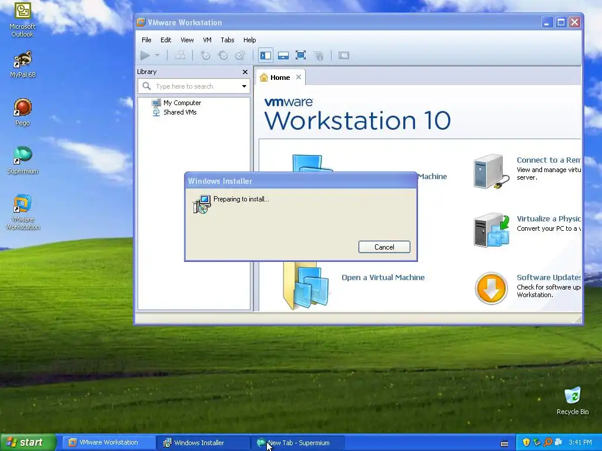Screen dimensions: 602x451
Task: Click the Open a Virtual Machine folder icon
Action: tap(306, 286)
